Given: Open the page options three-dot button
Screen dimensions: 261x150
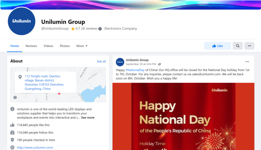Looking at the screenshot, I should point(249,46).
